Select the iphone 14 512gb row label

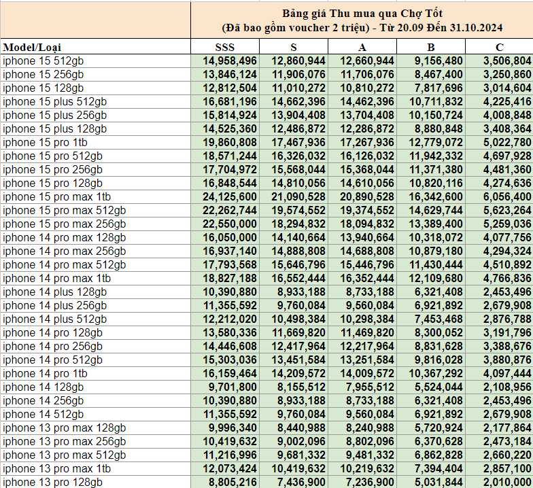(x=95, y=415)
